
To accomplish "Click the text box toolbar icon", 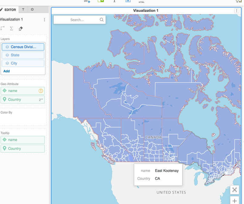I will tap(114, 1).
